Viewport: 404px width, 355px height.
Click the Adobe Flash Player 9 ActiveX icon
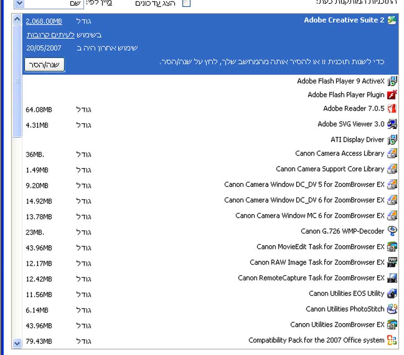point(392,81)
